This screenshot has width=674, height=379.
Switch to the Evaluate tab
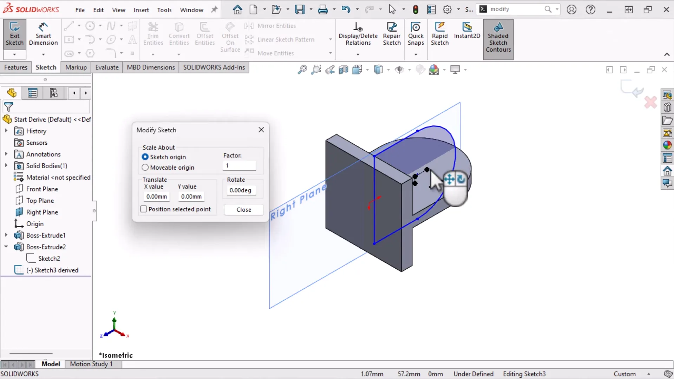(107, 67)
